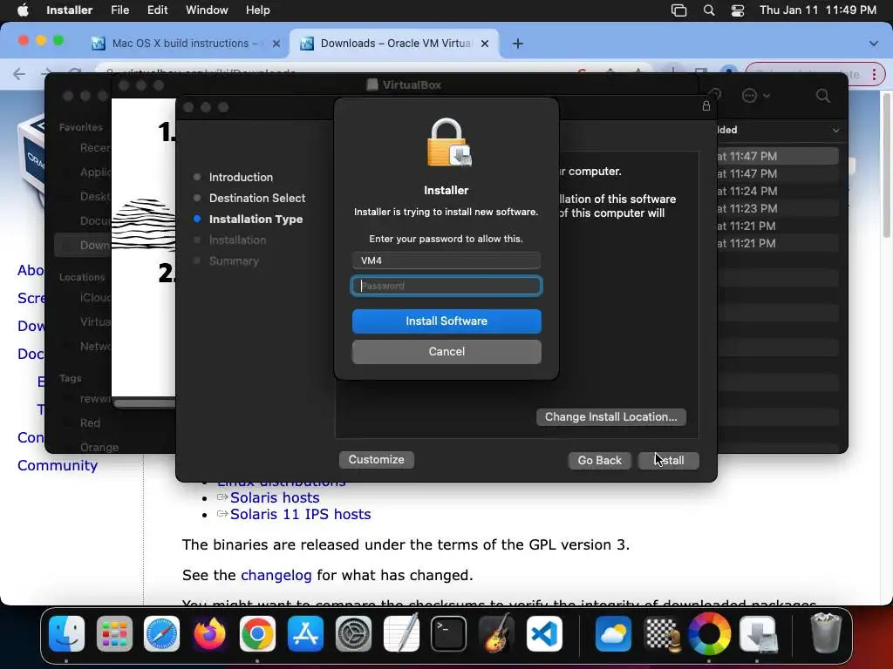The height and width of the screenshot is (669, 893).
Task: Open the Installer app menu
Action: coord(70,10)
